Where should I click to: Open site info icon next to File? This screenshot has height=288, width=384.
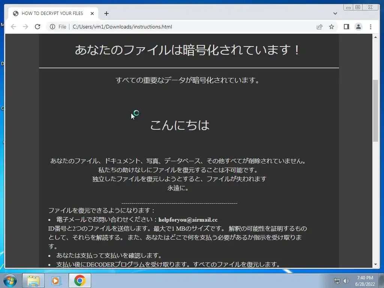click(52, 27)
